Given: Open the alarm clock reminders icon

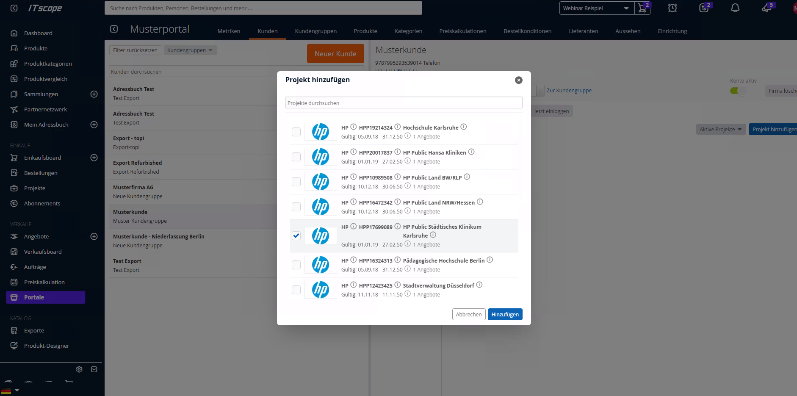Looking at the screenshot, I should [x=672, y=8].
